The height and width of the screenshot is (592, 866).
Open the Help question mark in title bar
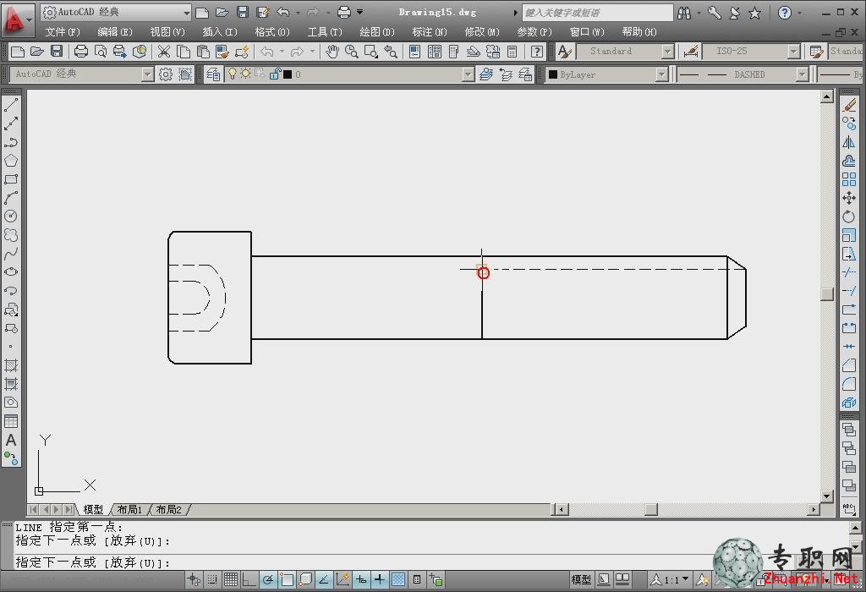coord(784,12)
